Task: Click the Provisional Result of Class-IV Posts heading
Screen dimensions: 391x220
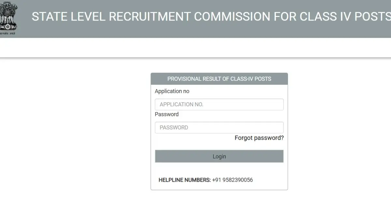Action: click(219, 79)
